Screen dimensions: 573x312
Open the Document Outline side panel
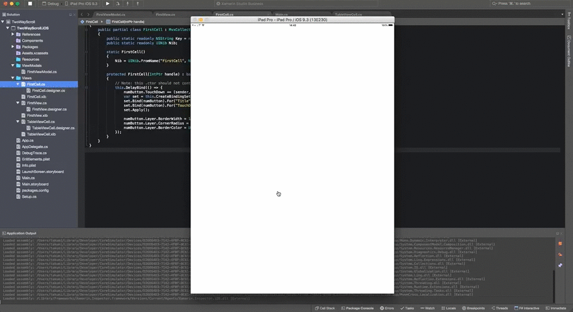click(x=569, y=51)
